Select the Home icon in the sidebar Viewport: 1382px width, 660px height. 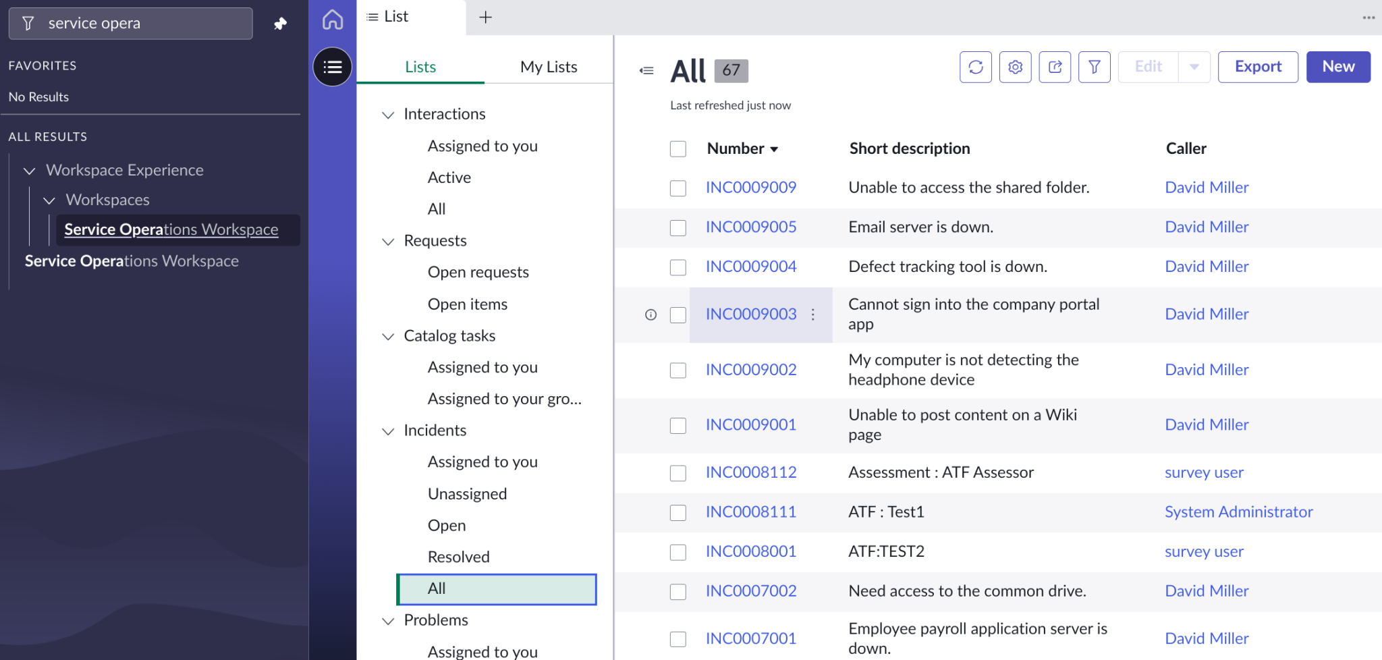coord(332,20)
